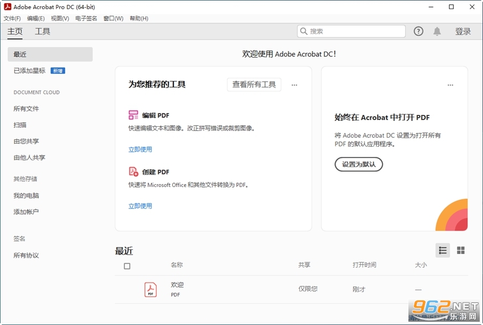The width and height of the screenshot is (483, 325).
Task: Open 由您共享 in the sidebar
Action: (26, 141)
